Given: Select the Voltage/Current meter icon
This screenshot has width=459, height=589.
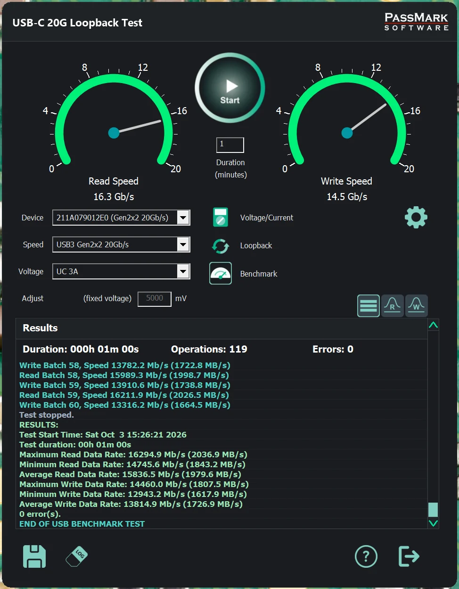Looking at the screenshot, I should pyautogui.click(x=221, y=218).
